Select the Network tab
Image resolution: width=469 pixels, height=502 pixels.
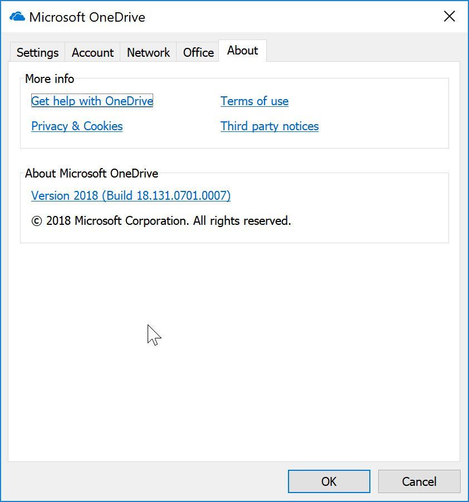pos(148,52)
